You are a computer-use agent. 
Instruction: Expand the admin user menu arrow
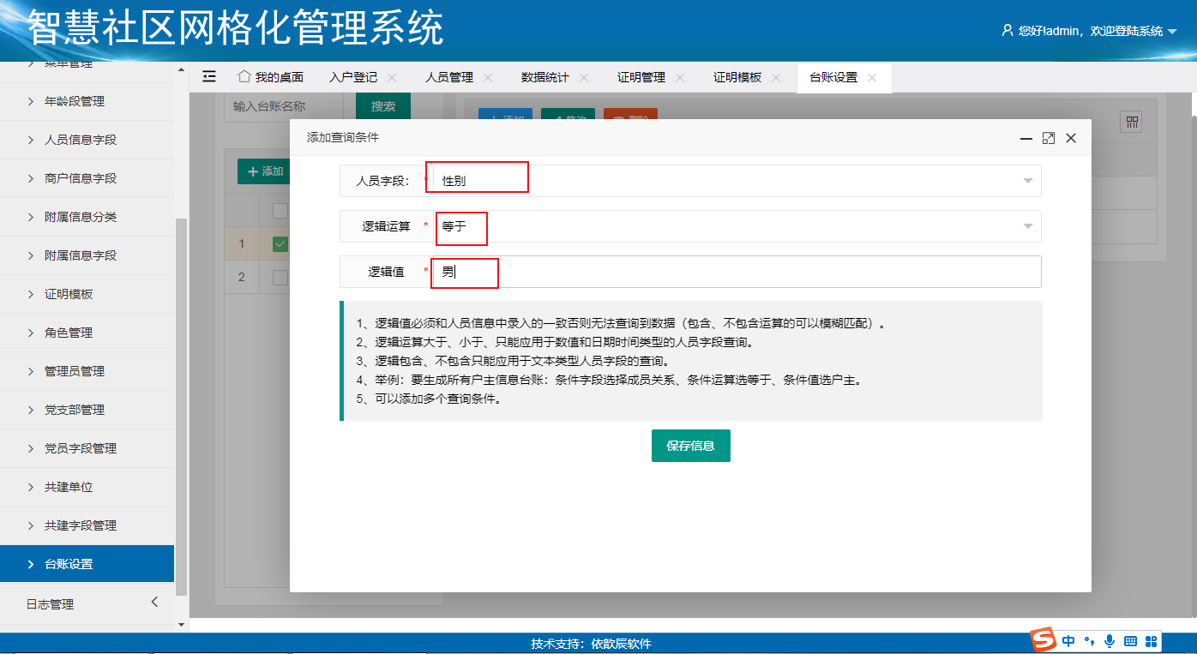[1173, 32]
